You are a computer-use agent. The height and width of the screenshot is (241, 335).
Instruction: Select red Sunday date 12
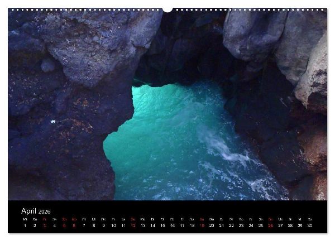pos(133,225)
